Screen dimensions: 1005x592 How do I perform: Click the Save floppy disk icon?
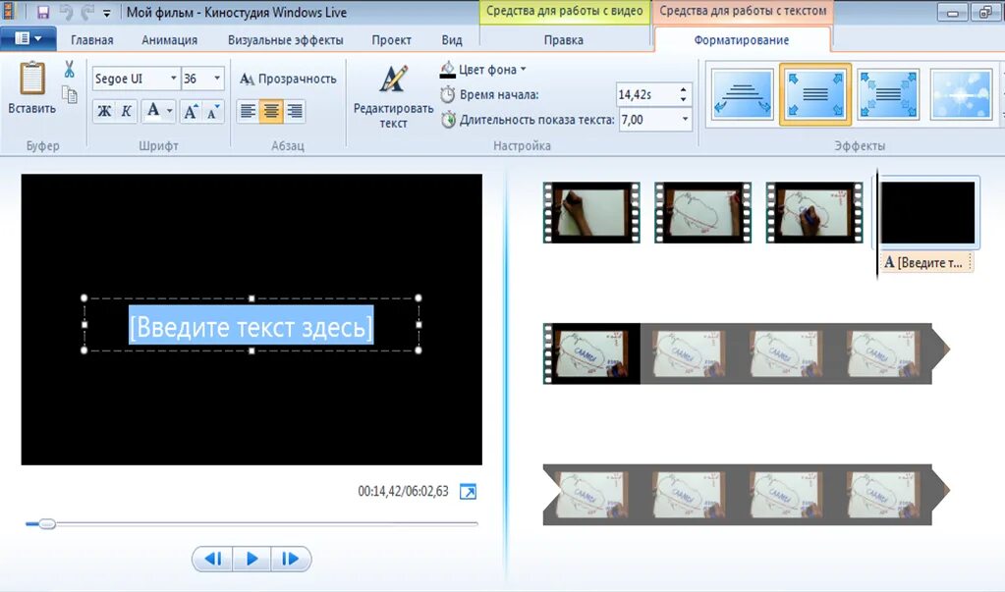click(43, 12)
